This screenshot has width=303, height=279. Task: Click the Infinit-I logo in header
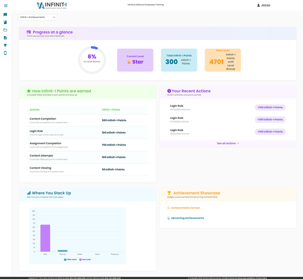point(52,5)
